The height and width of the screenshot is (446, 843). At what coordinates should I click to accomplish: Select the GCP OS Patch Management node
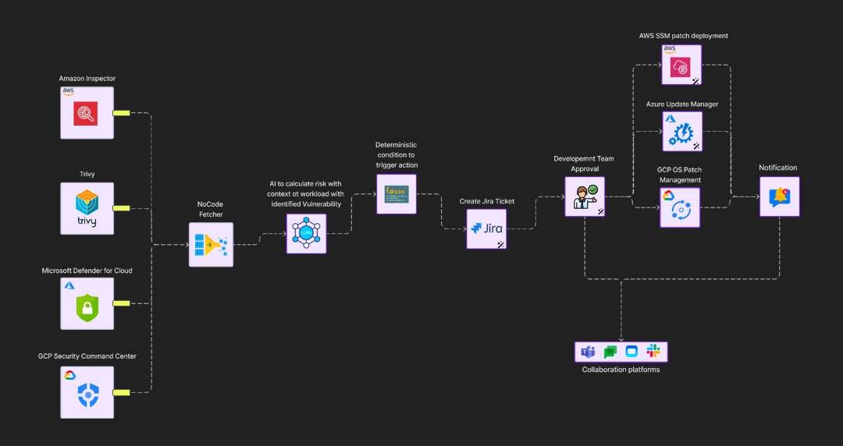coord(680,207)
